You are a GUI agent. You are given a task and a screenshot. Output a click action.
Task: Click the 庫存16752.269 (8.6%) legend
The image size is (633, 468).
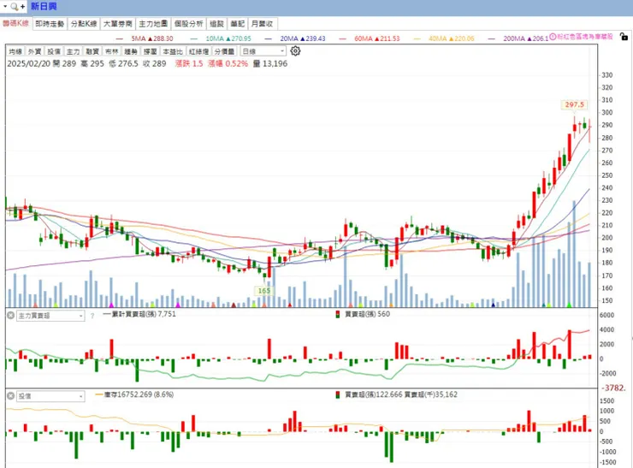(x=134, y=394)
